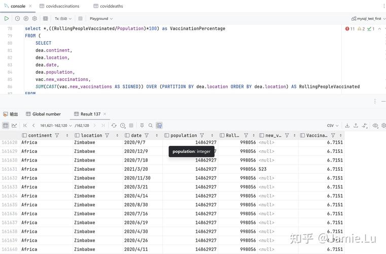Filter the date column
The height and width of the screenshot is (254, 386).
[x=147, y=136]
